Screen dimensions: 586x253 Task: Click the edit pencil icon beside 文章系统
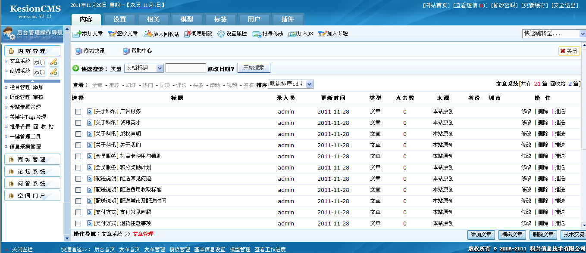pos(53,61)
